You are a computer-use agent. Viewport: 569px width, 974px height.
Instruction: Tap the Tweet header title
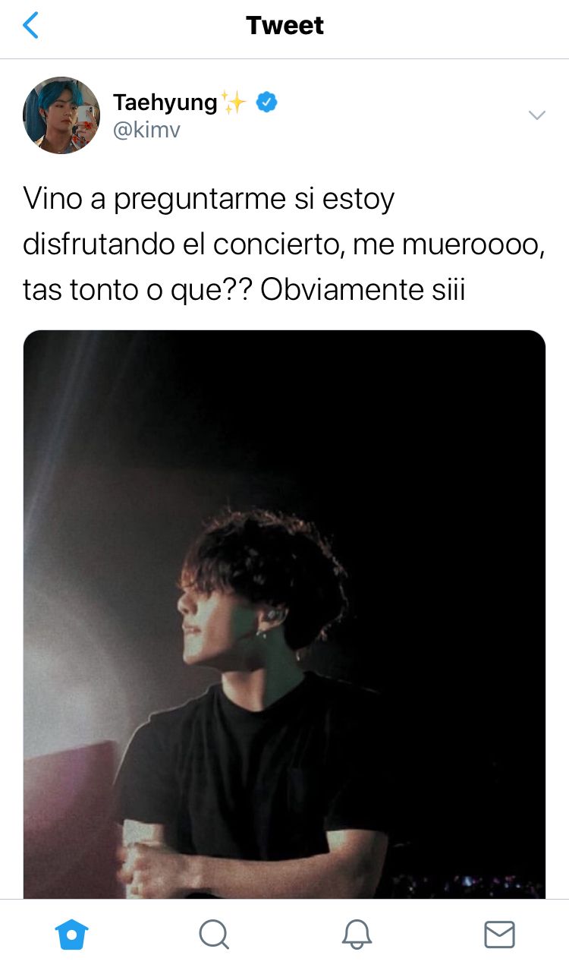click(284, 26)
